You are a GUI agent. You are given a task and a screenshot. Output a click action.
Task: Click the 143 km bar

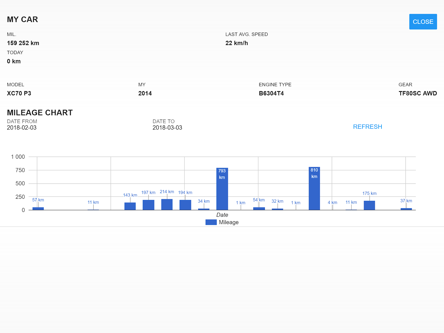[x=130, y=206]
